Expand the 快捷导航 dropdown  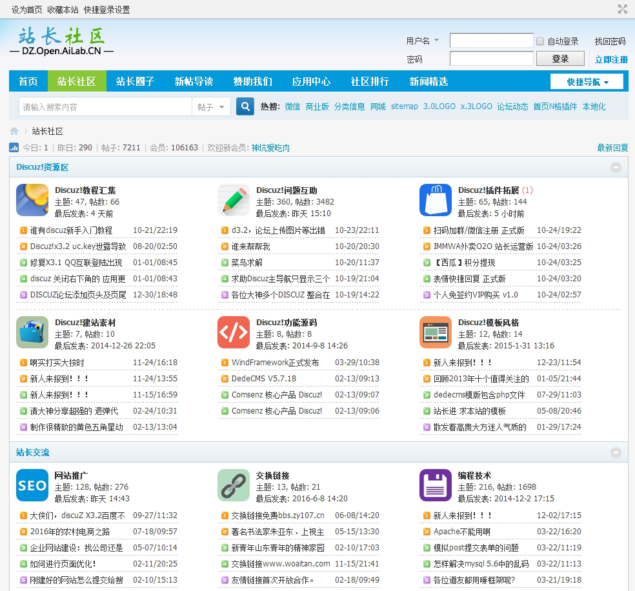point(587,81)
